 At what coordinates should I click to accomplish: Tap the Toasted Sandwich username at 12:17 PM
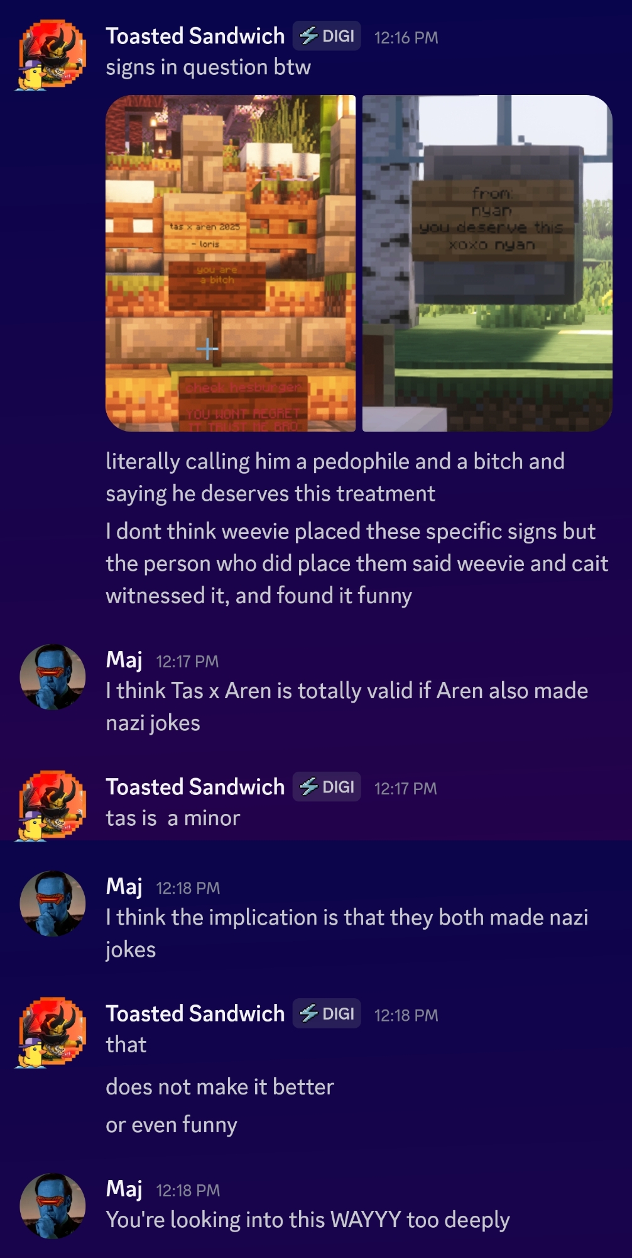(x=195, y=787)
